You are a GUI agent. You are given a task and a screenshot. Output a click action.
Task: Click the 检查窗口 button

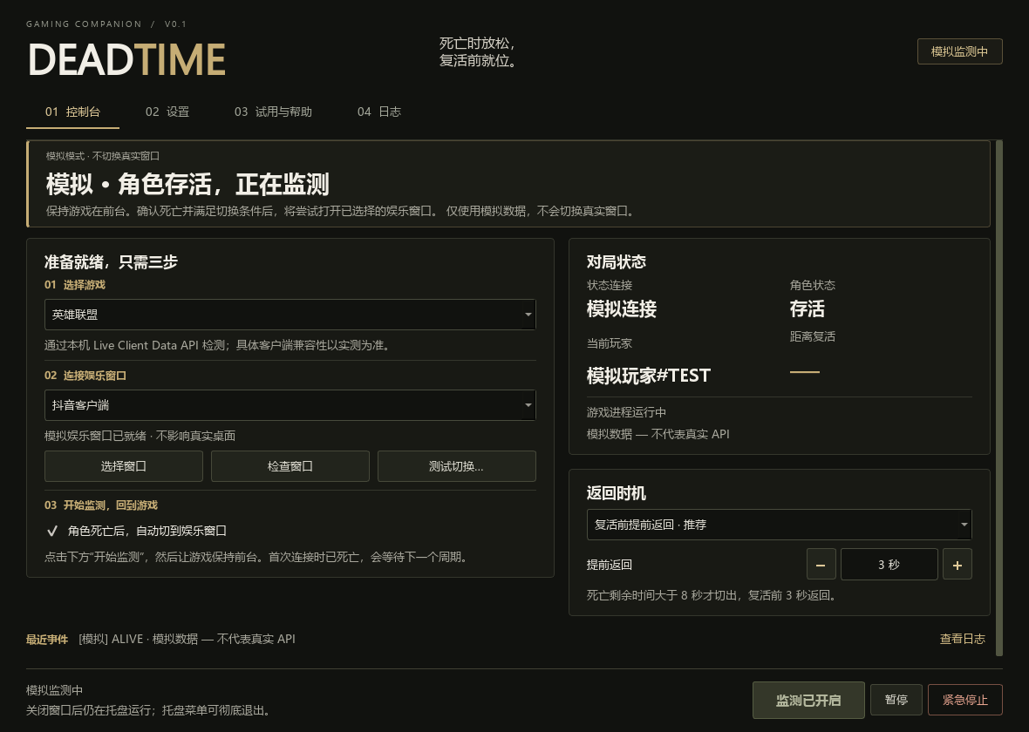[x=290, y=466]
